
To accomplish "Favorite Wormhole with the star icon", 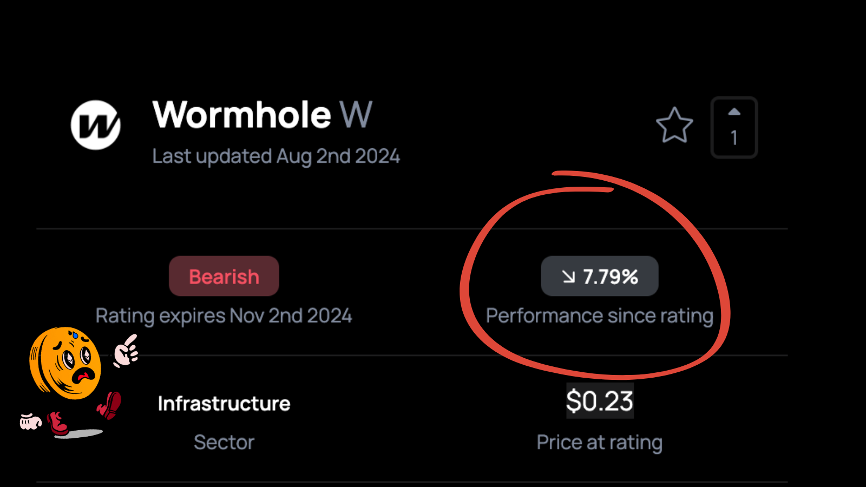I will (674, 126).
